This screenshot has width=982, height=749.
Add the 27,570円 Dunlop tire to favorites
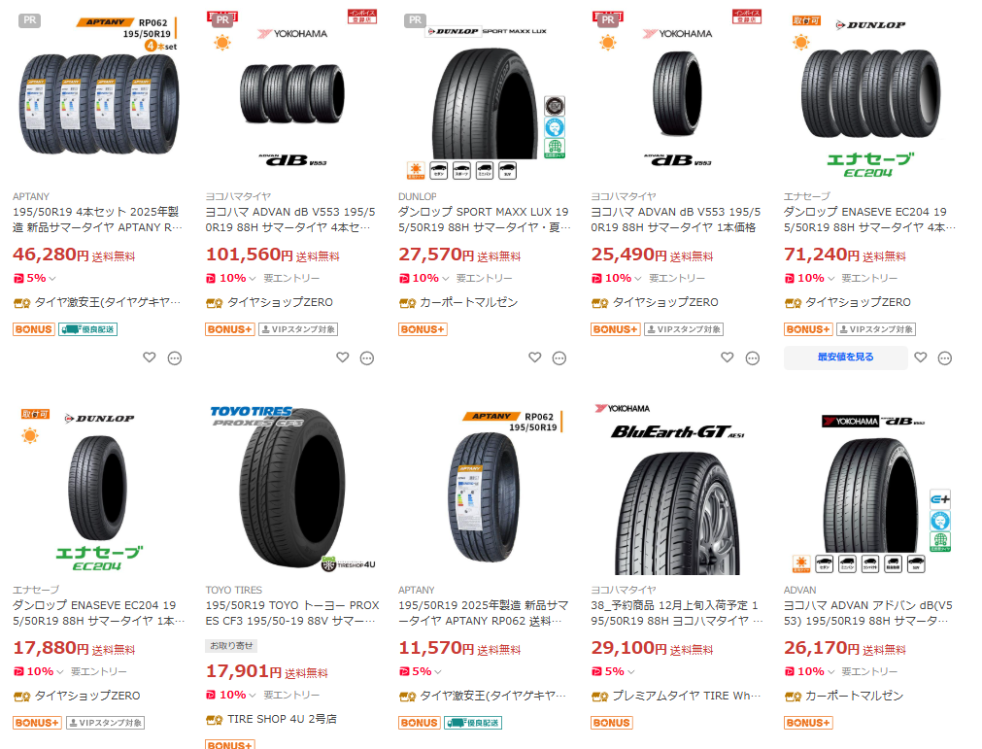click(x=535, y=357)
